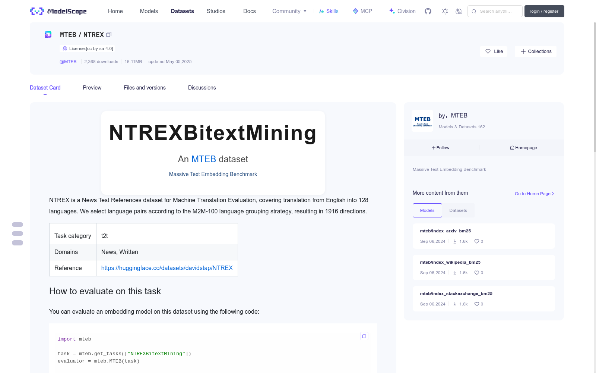Open Massive Text Embedding Benchmark link
Viewport: 596px width, 373px height.
(x=213, y=174)
